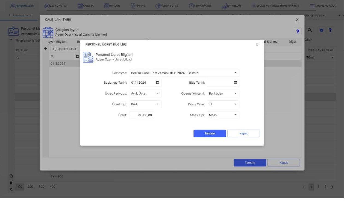
Task: Open the Başlangıç Tarihi calendar picker
Action: click(x=157, y=83)
